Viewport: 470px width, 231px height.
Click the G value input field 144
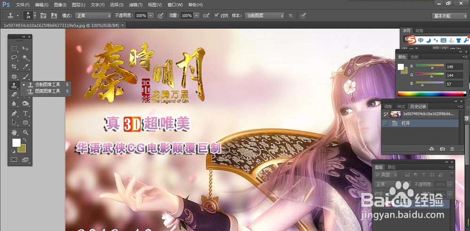point(454,75)
